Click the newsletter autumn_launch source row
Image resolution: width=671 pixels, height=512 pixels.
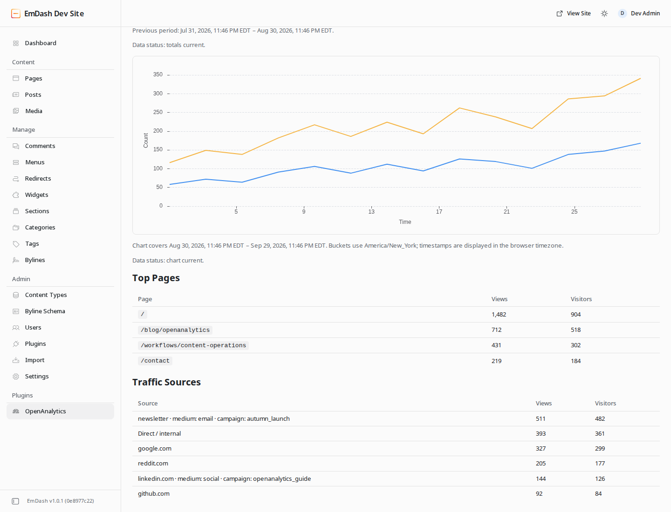[396, 419]
